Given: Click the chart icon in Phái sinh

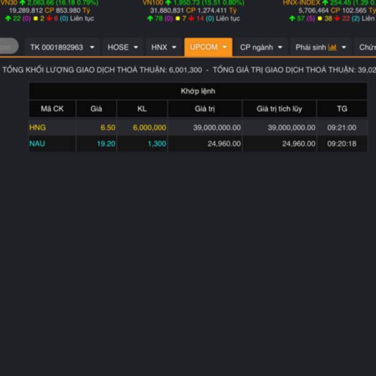Looking at the screenshot, I should [332, 47].
